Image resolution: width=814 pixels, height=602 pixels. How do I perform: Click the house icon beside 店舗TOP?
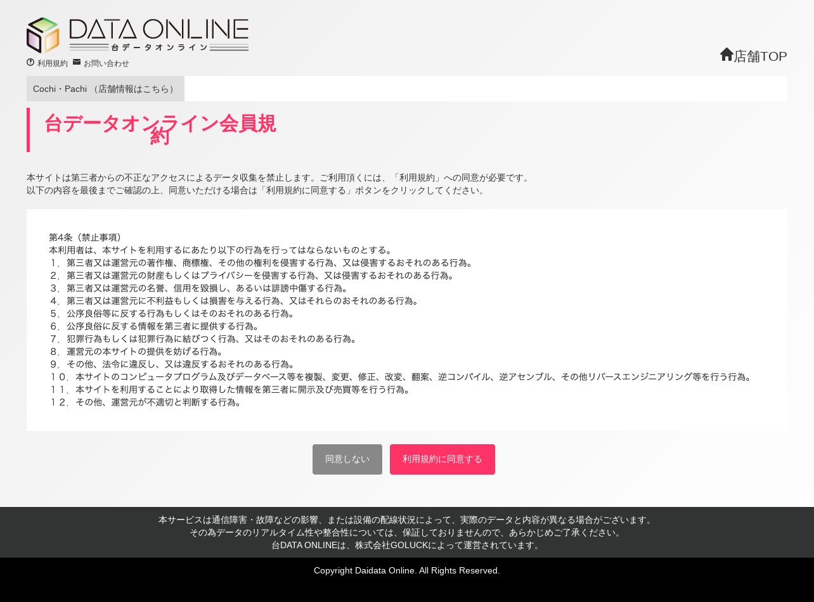[x=727, y=54]
